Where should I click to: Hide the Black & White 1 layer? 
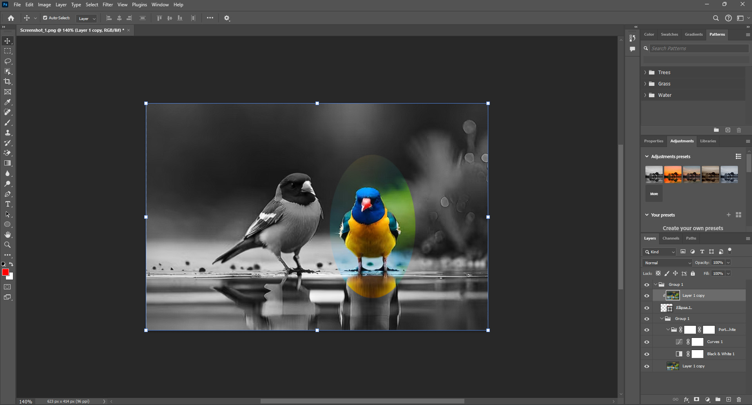coord(647,354)
